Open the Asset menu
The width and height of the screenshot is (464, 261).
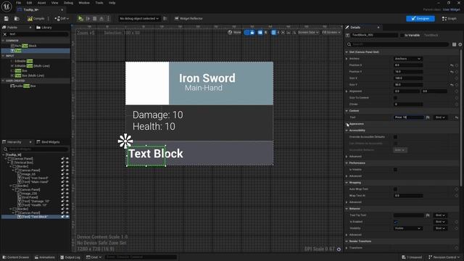point(41,3)
